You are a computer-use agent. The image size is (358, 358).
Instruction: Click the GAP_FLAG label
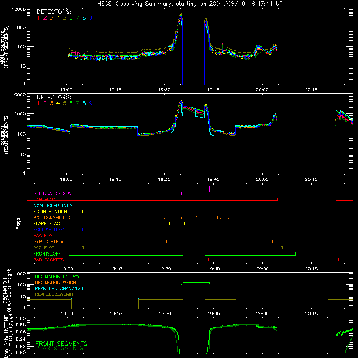point(44,199)
